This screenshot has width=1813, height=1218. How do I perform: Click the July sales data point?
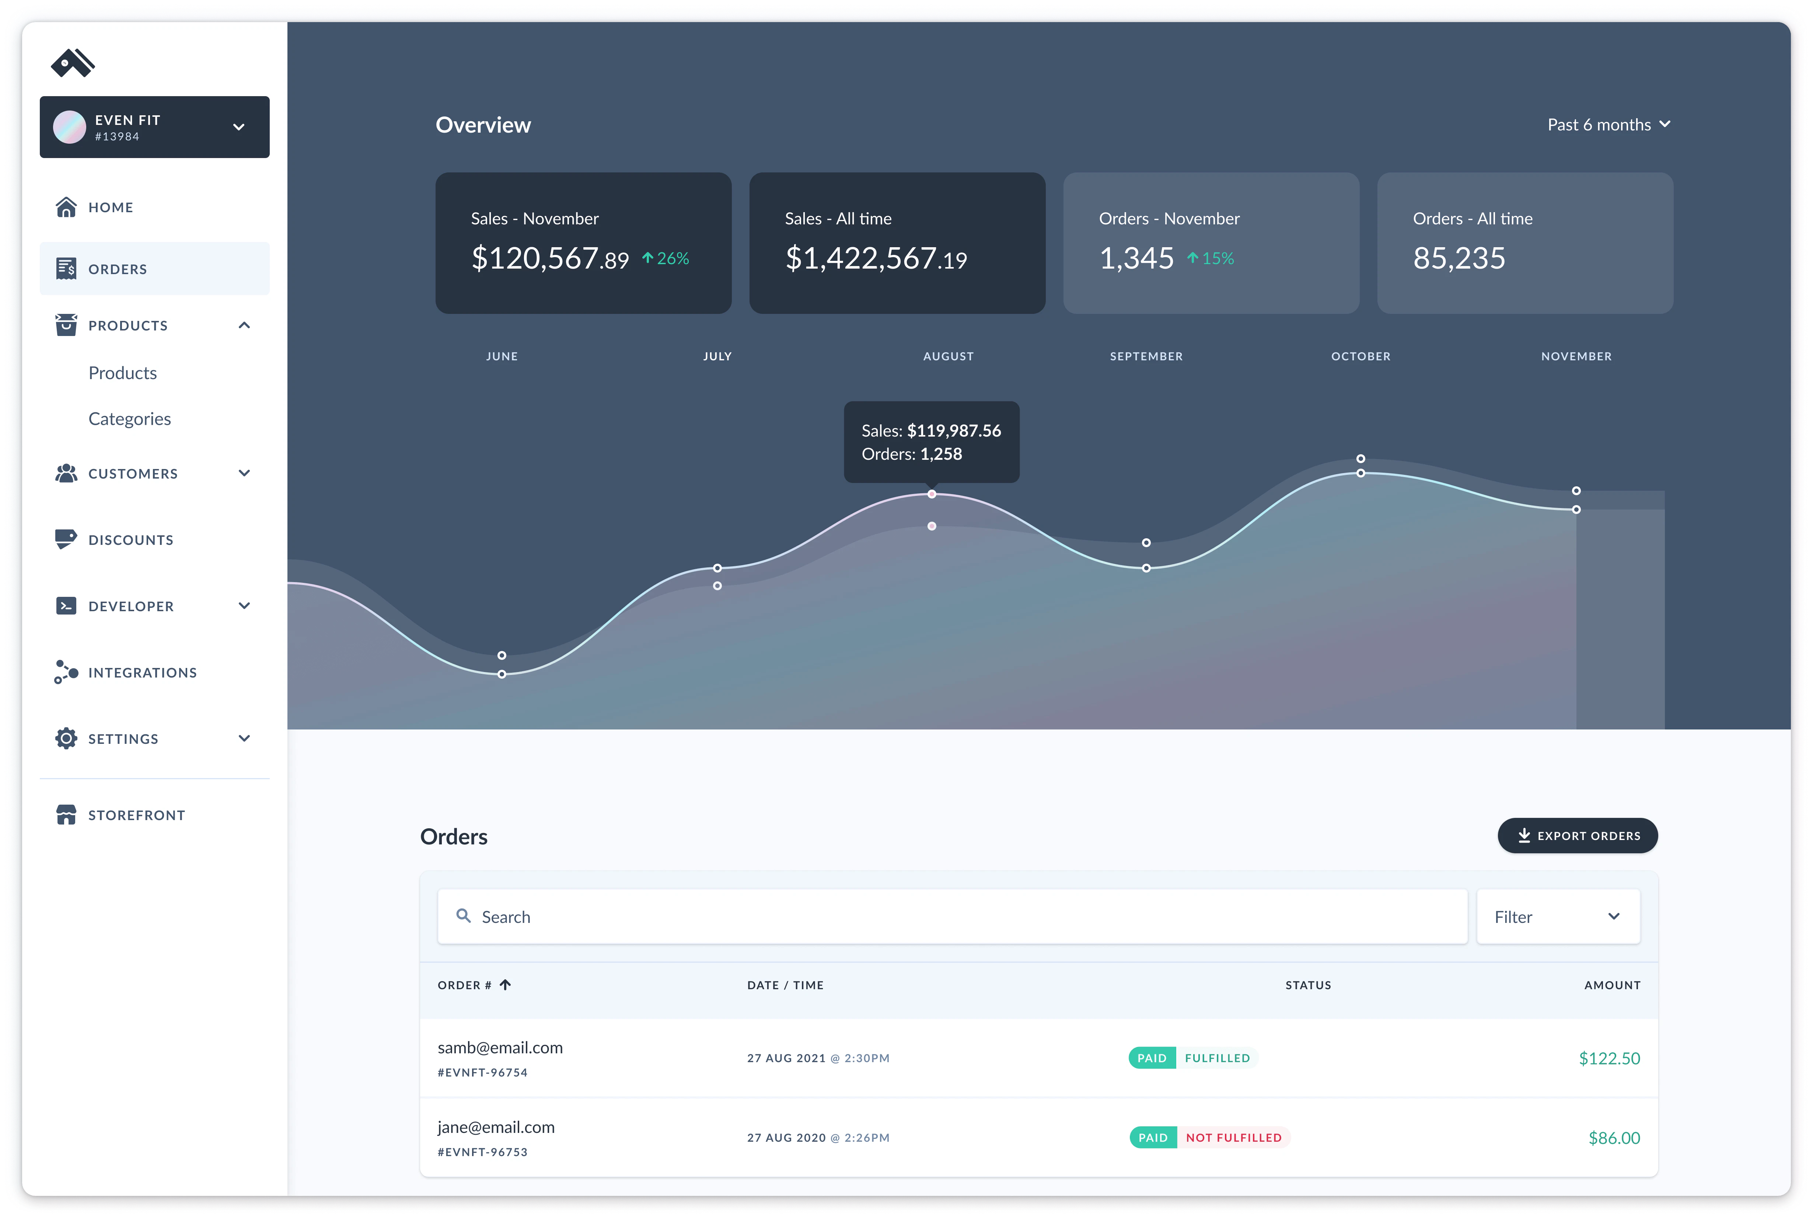click(717, 568)
